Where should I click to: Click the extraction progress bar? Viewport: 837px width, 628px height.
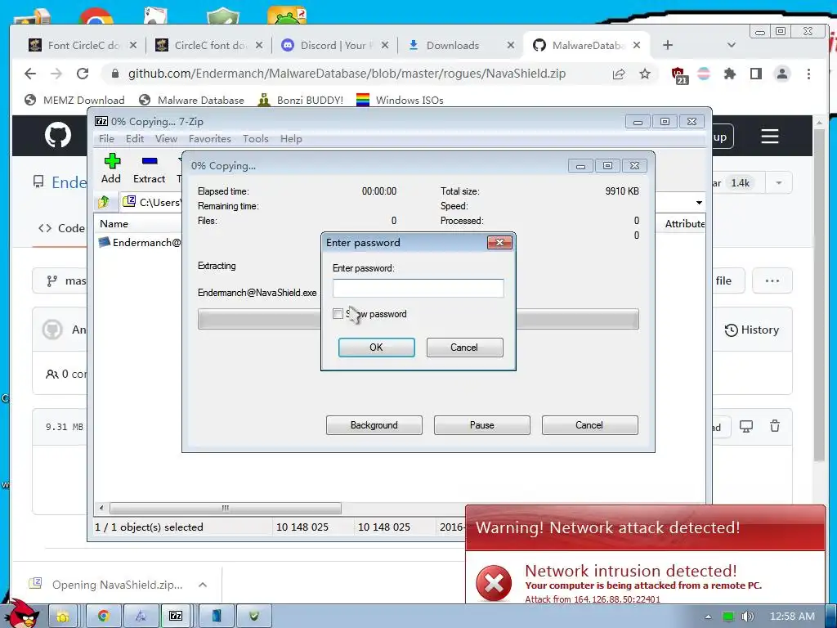(x=418, y=319)
